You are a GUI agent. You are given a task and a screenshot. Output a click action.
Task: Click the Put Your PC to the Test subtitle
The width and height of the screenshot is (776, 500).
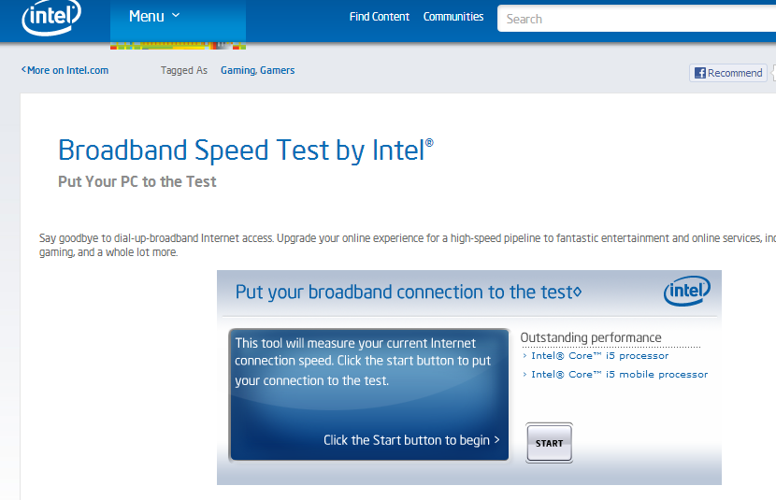coord(137,182)
